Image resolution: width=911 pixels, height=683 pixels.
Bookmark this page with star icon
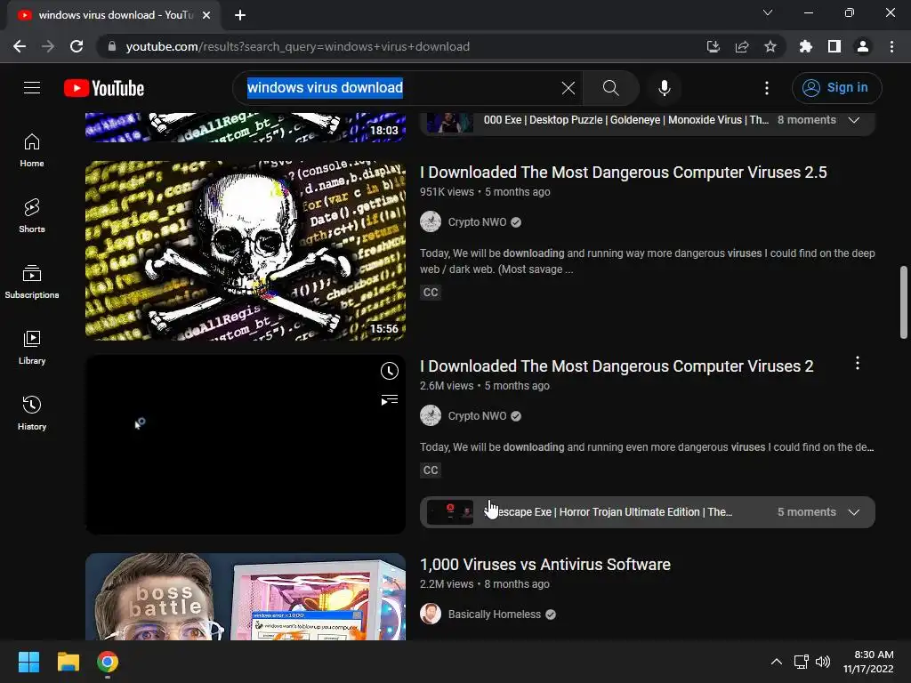tap(770, 46)
